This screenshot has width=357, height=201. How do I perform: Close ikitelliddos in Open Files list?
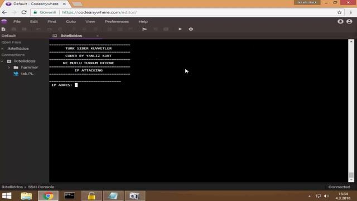tap(2, 49)
